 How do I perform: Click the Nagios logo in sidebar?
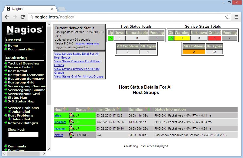tap(24, 30)
